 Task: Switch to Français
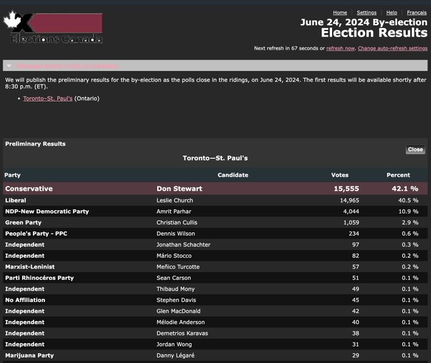tap(416, 13)
